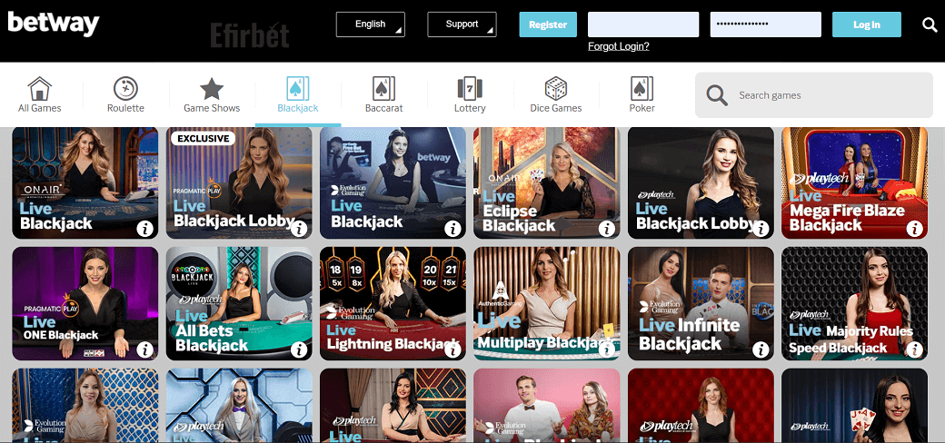The image size is (945, 443).
Task: Click the Register button
Action: [x=548, y=25]
